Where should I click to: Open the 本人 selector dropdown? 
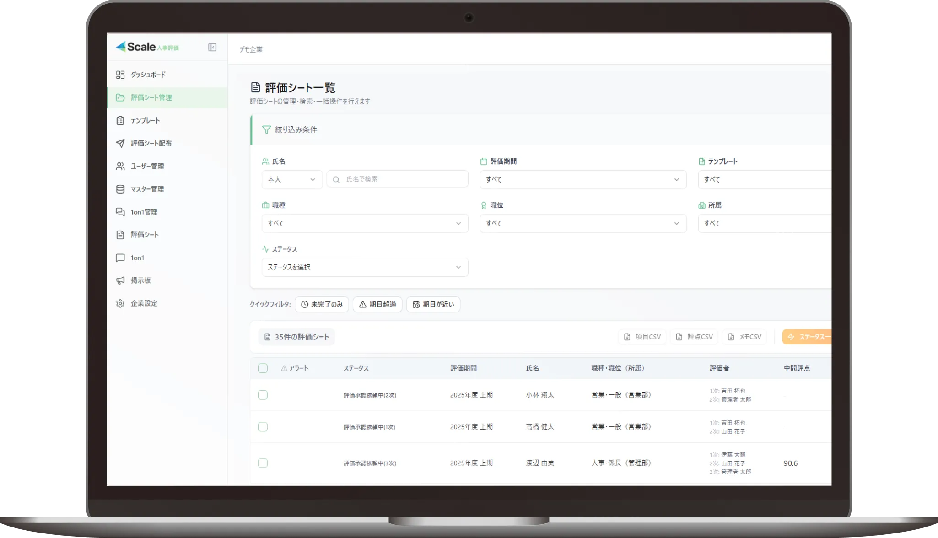pos(291,179)
